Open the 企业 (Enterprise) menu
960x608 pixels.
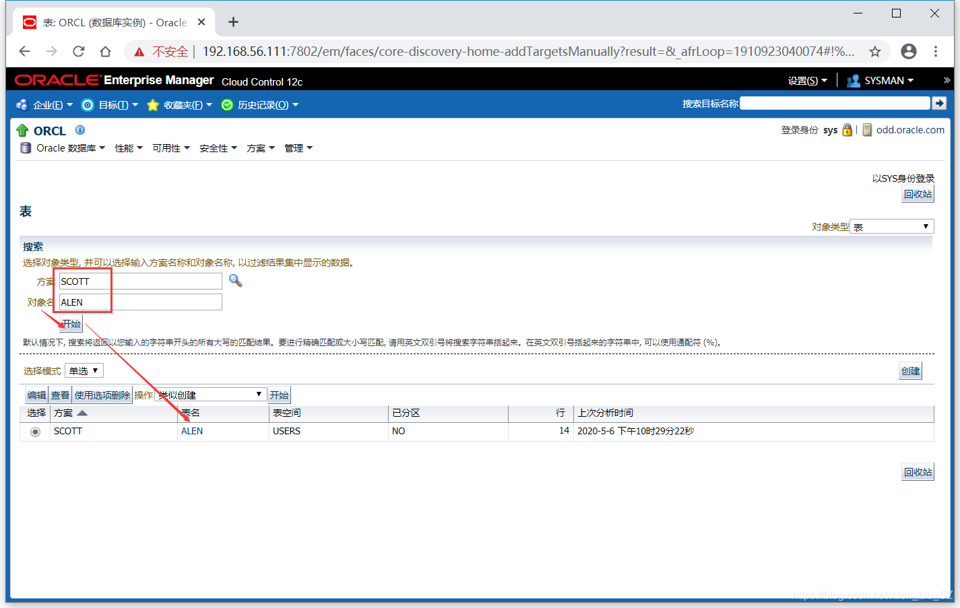(45, 105)
